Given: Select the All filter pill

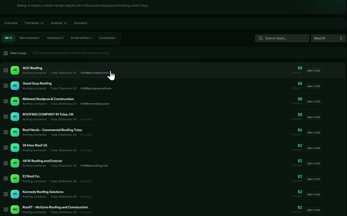Looking at the screenshot, I should [x=9, y=38].
